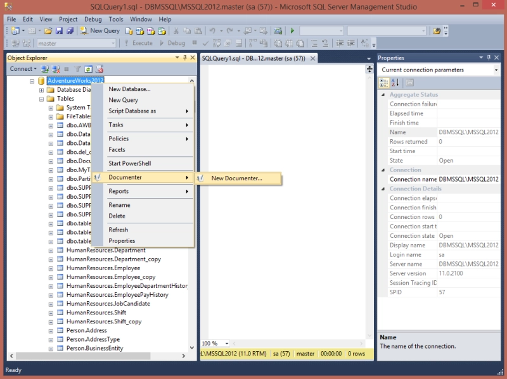Click the Object Explorer horizontal scrollbar
Image resolution: width=507 pixels, height=379 pixels.
coord(83,356)
